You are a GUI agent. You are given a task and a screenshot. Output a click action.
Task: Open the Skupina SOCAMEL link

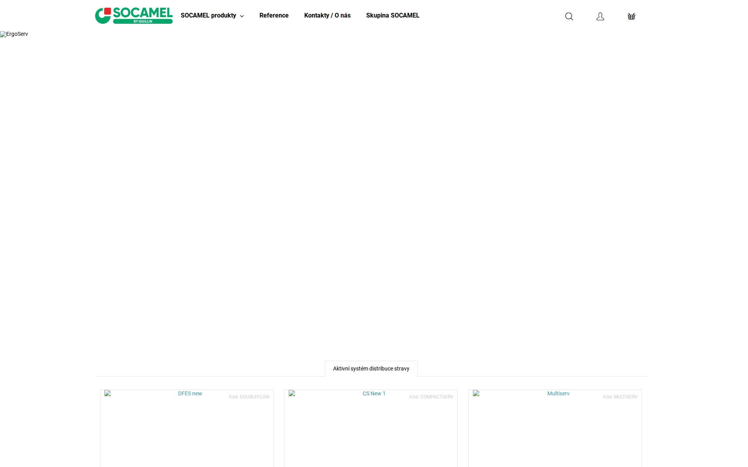click(x=392, y=16)
